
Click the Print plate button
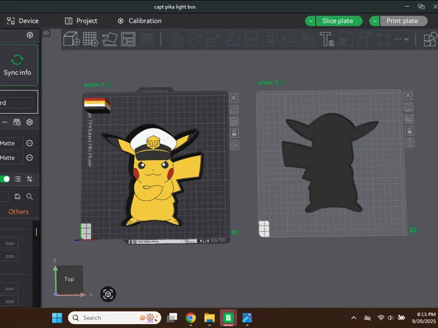coord(404,21)
